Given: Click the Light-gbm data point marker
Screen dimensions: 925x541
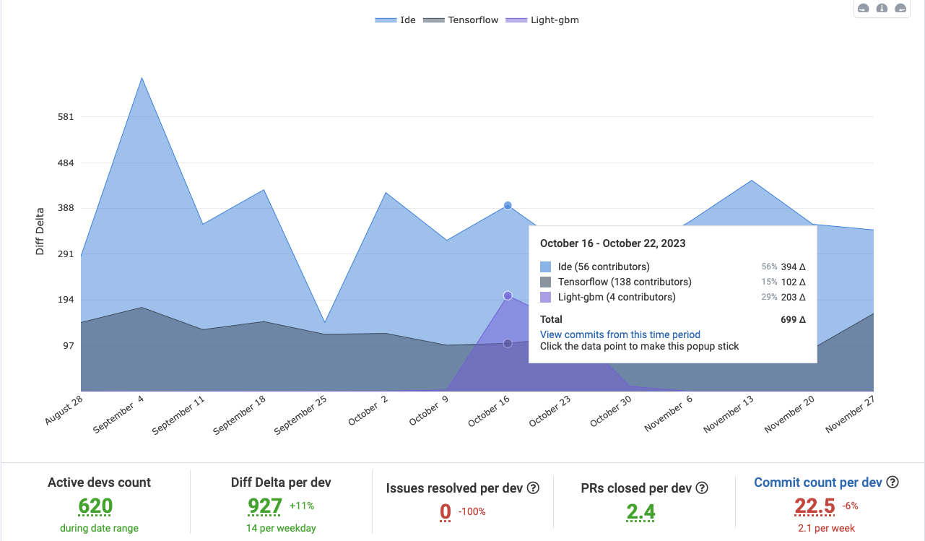Looking at the screenshot, I should coord(508,295).
